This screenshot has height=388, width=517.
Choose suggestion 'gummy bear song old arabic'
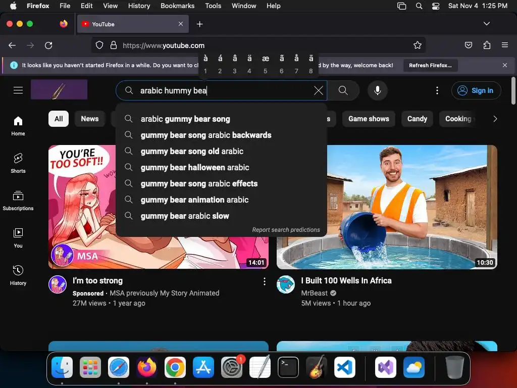click(221, 152)
